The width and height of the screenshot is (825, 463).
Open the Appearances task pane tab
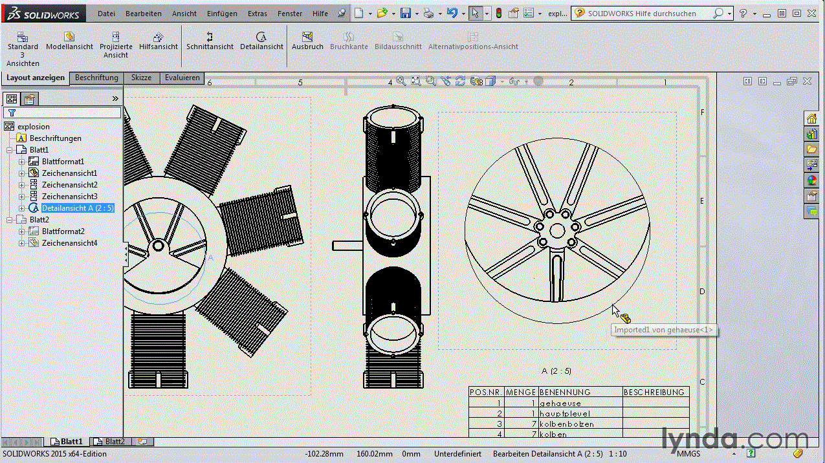pos(811,180)
